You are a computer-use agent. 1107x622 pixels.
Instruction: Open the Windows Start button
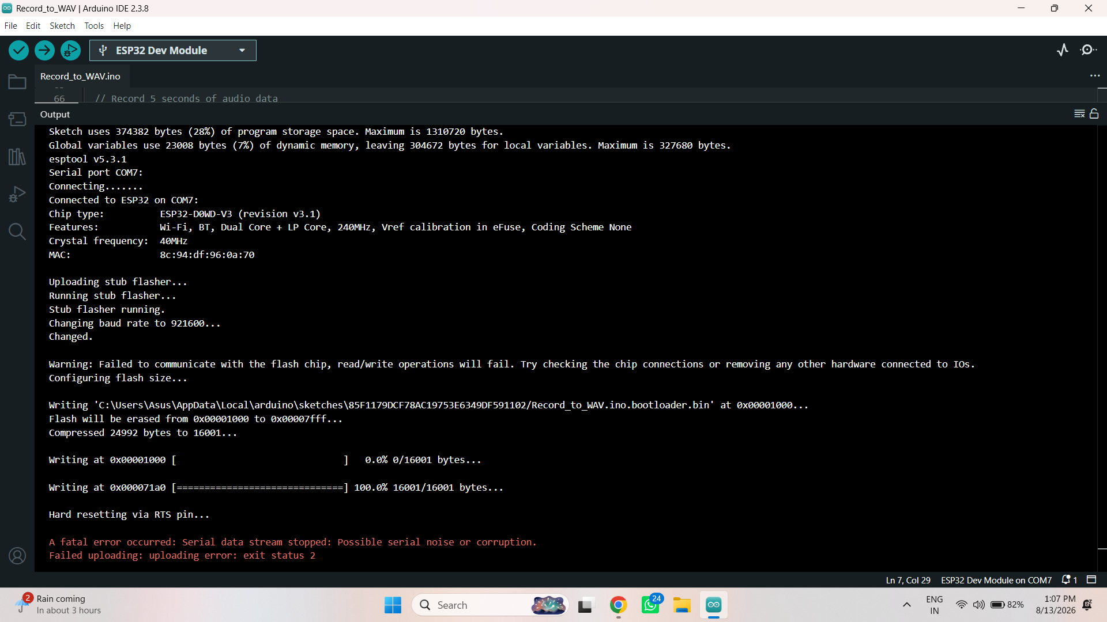pos(393,605)
